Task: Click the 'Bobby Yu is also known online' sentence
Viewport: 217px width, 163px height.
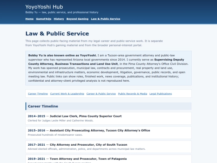Action: coord(62,55)
